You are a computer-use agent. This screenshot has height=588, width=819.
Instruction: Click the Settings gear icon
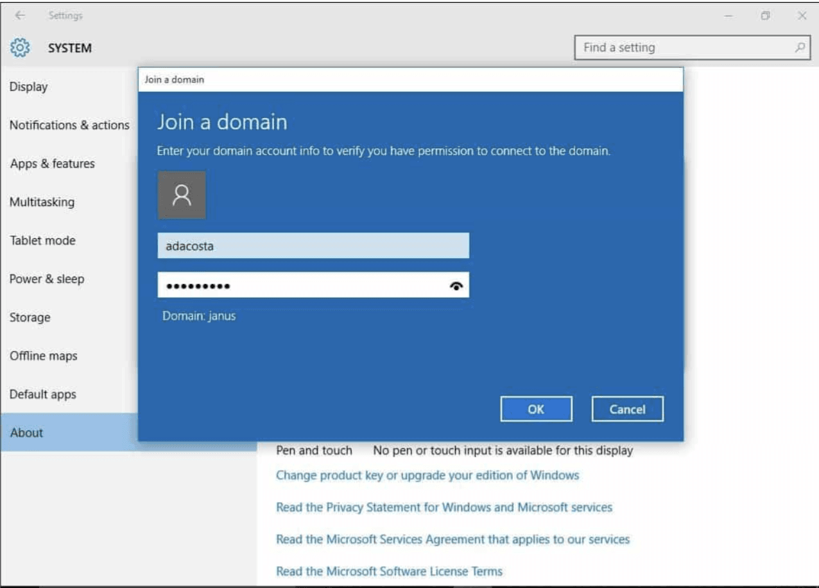pyautogui.click(x=20, y=48)
